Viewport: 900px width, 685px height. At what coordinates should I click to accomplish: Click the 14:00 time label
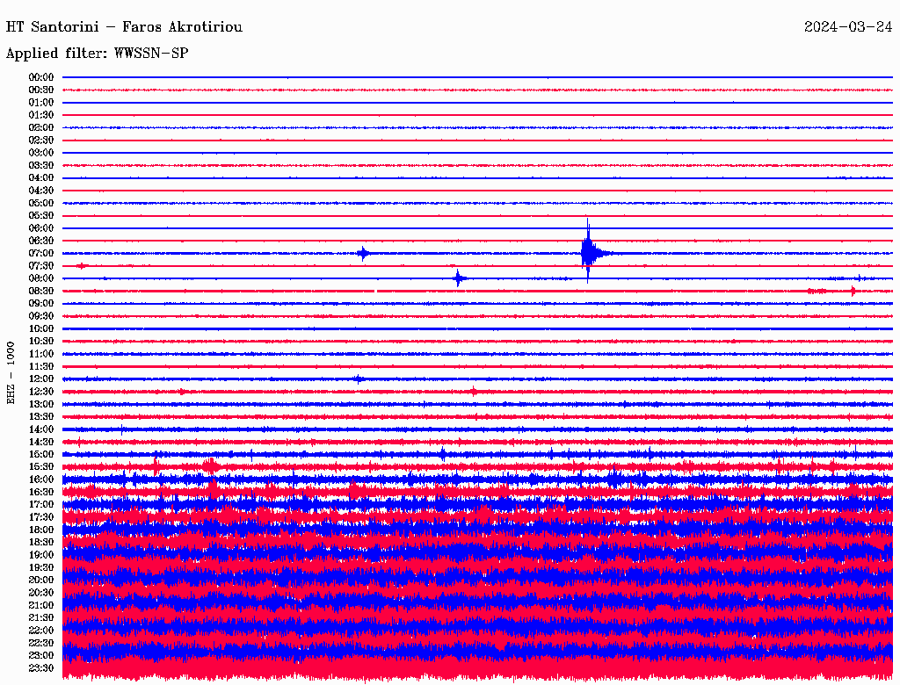[x=40, y=429]
